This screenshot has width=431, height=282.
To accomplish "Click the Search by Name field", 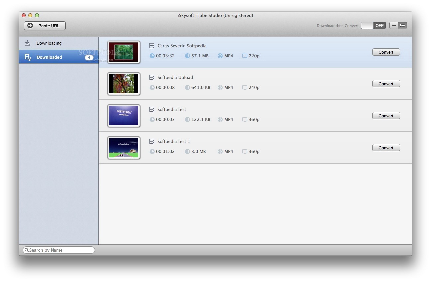I will 59,250.
